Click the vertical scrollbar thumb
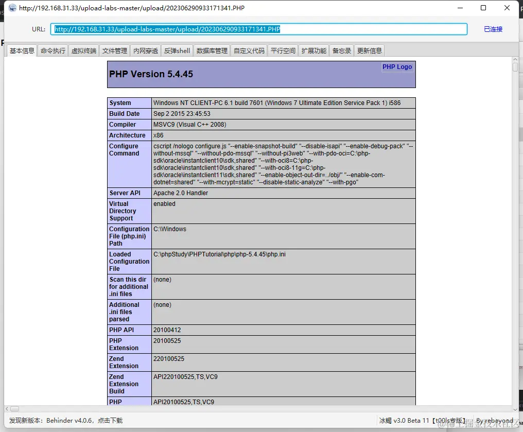This screenshot has height=432, width=523. point(515,67)
